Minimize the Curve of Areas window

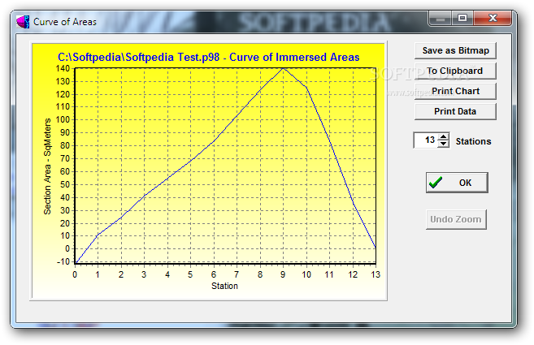[441, 19]
